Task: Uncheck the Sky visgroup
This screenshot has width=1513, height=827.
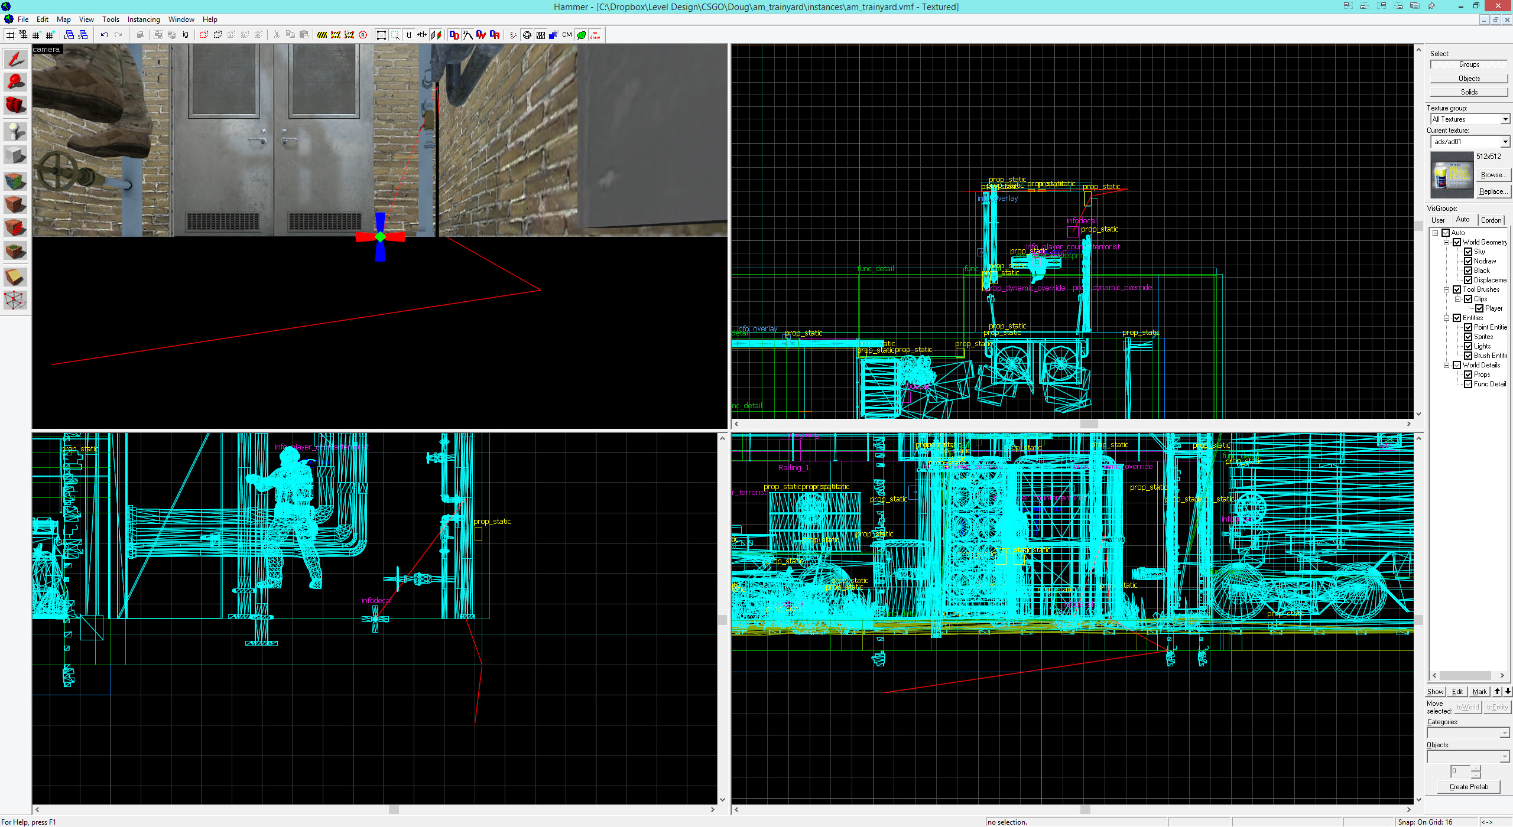Action: pos(1468,252)
